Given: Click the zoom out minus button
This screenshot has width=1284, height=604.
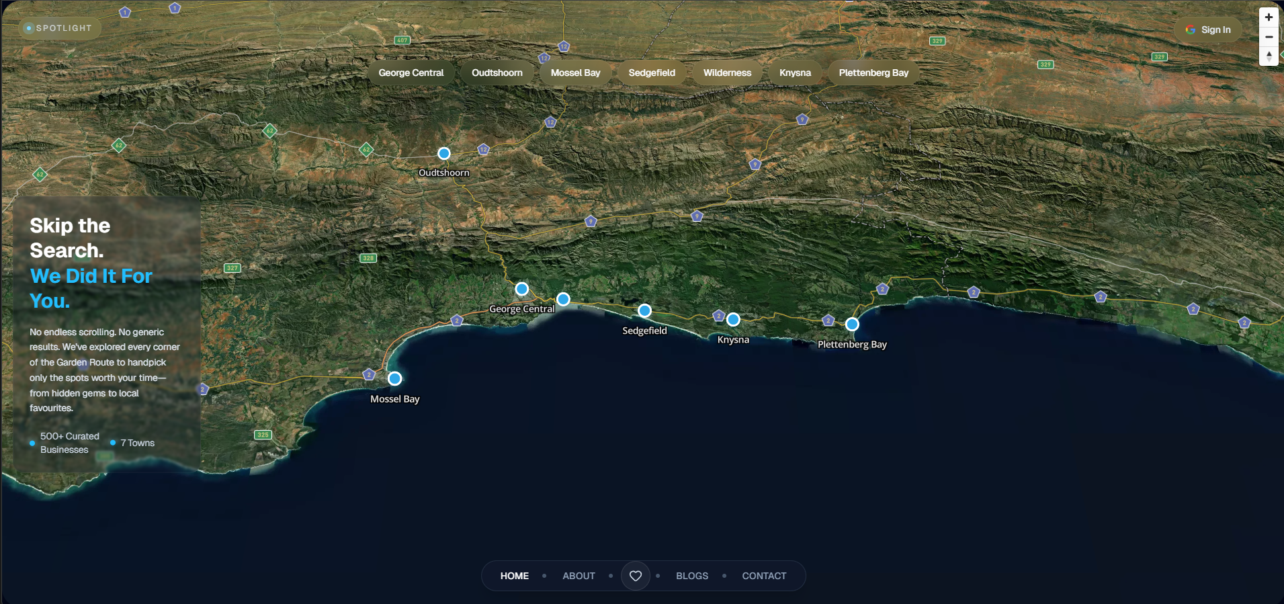Looking at the screenshot, I should pyautogui.click(x=1269, y=37).
